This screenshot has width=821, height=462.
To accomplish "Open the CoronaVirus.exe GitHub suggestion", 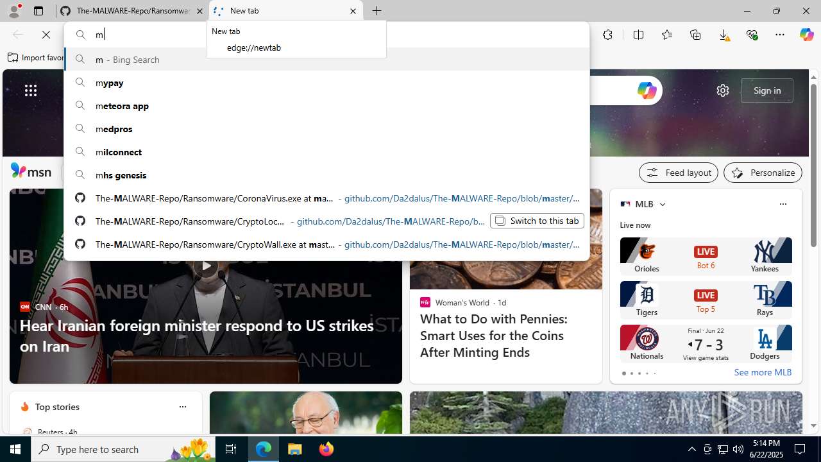I will [326, 198].
